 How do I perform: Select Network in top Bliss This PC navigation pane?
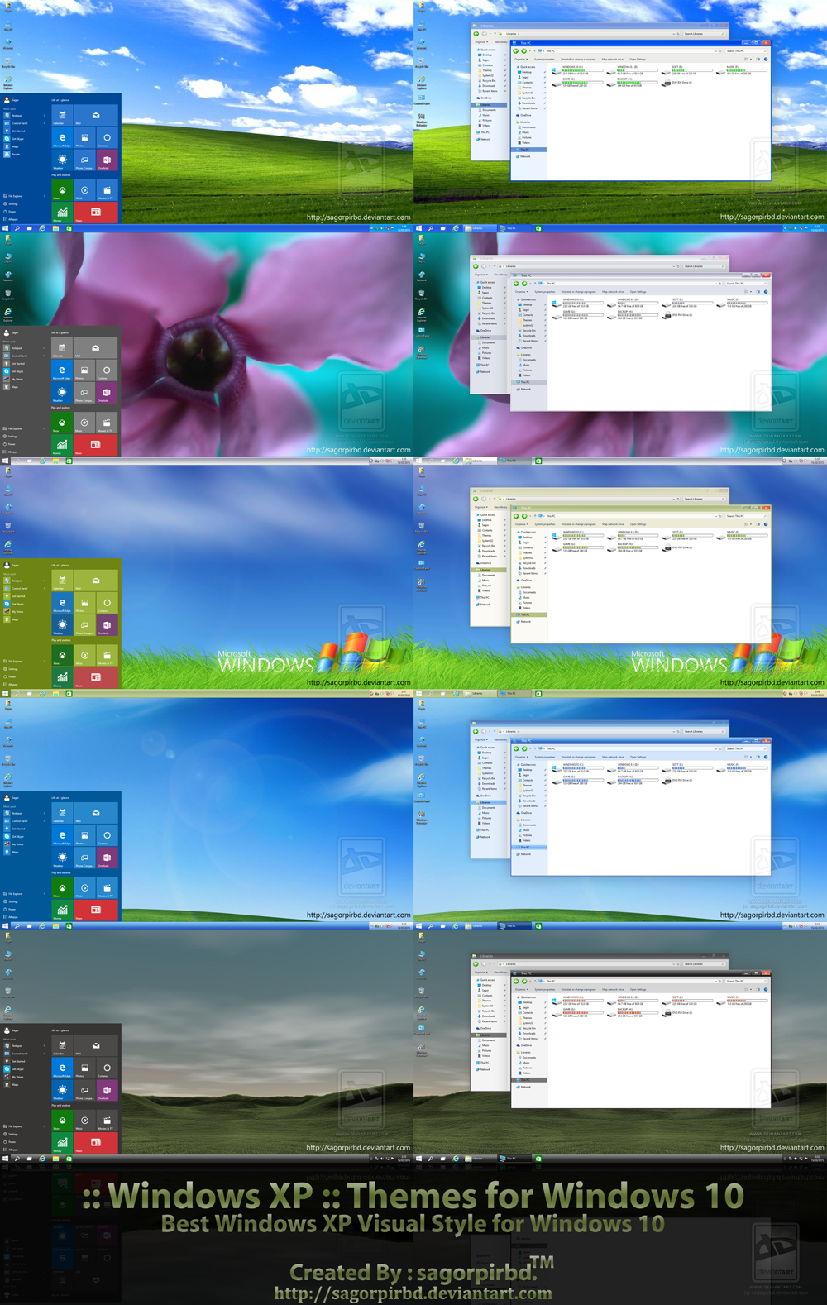(524, 156)
